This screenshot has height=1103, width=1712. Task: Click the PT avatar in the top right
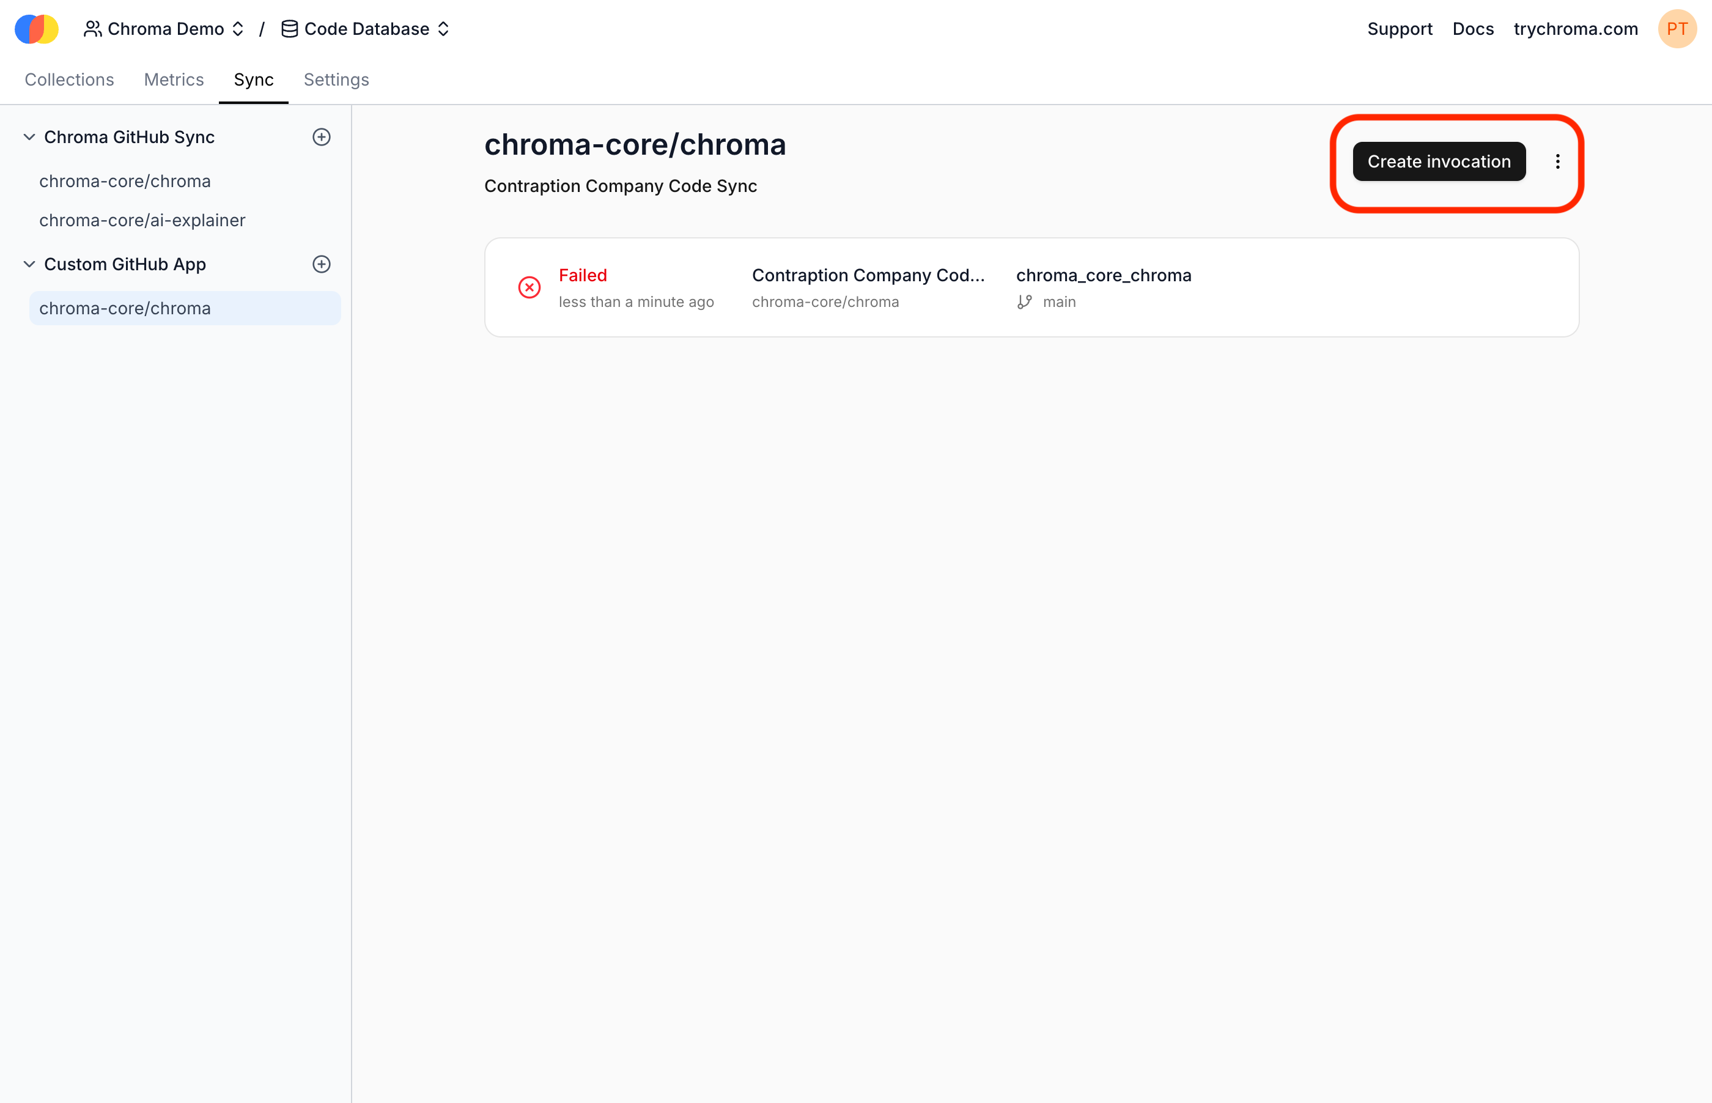[x=1678, y=29]
